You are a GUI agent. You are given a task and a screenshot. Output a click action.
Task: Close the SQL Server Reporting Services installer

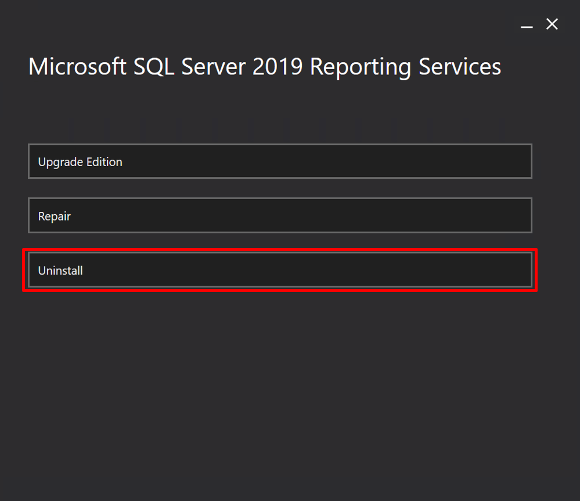click(x=552, y=24)
